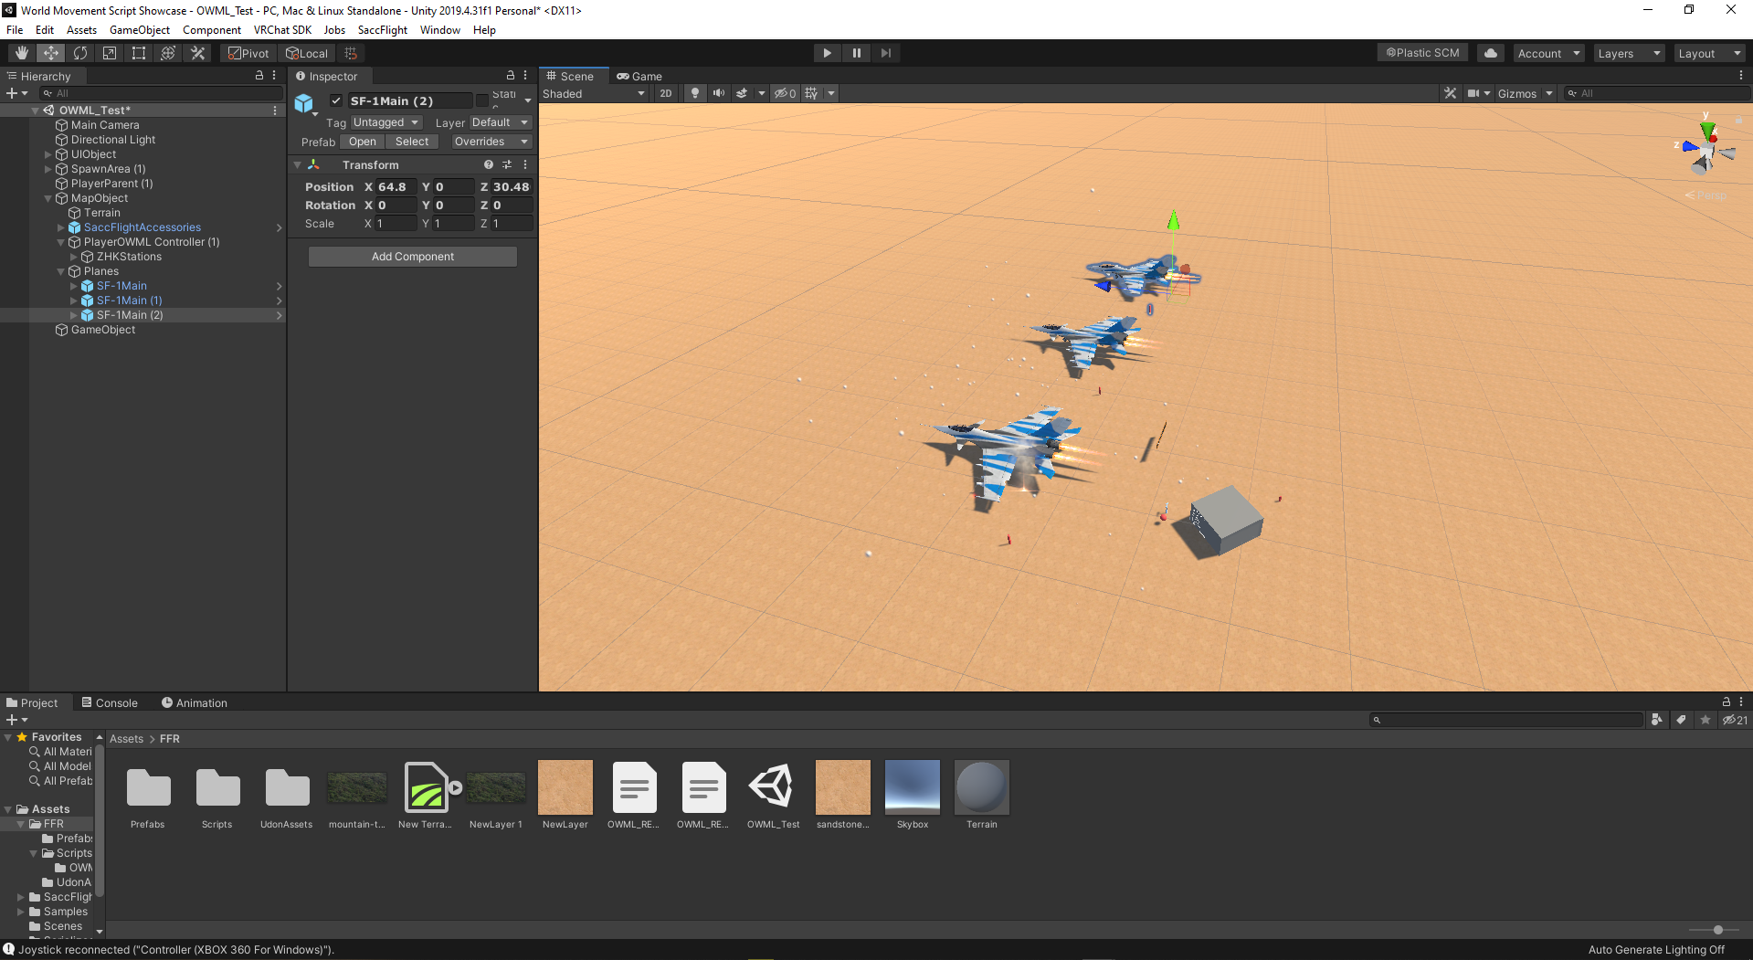The image size is (1753, 960).
Task: Select the Hand tool
Action: point(21,53)
